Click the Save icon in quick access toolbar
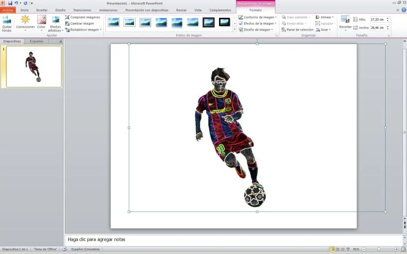 point(10,3)
